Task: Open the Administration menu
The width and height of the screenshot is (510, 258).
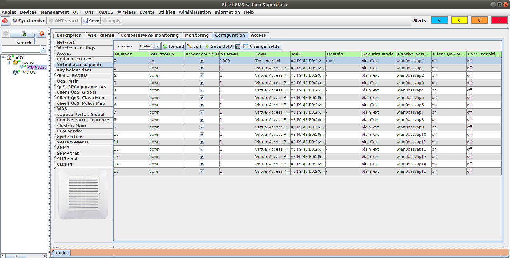Action: pos(195,12)
